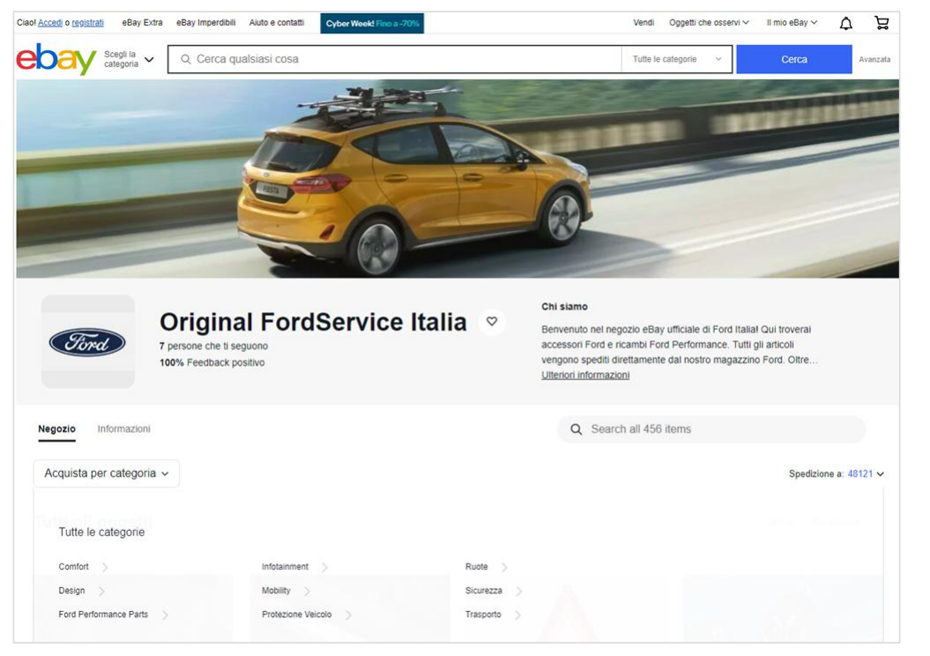Click the arrow next to Infotainment
This screenshot has height=656, width=930.
coord(324,568)
